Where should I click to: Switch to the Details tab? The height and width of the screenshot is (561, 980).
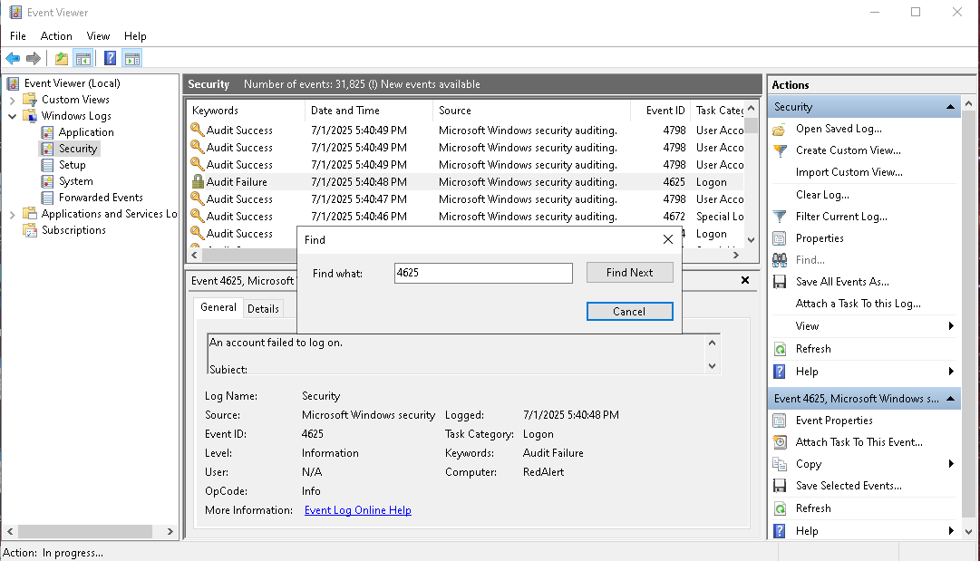click(263, 309)
